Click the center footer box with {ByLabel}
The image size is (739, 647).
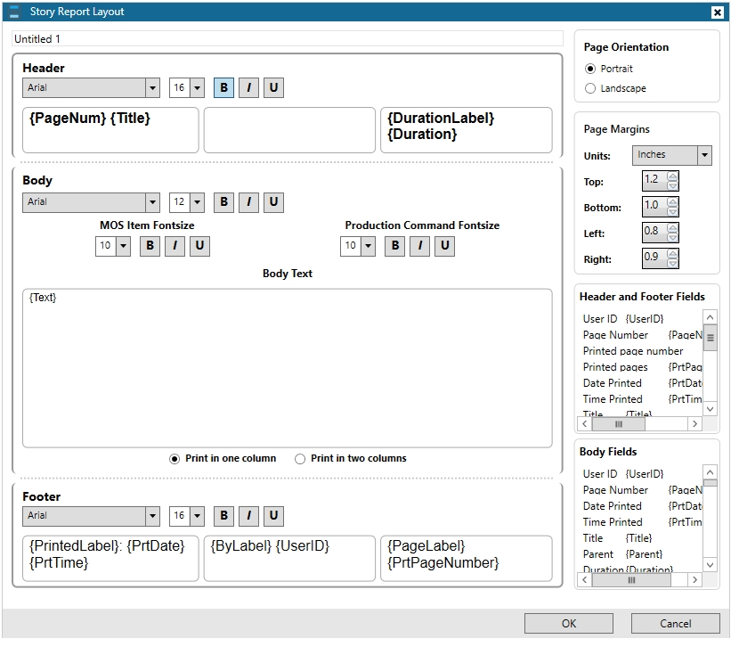click(x=290, y=559)
